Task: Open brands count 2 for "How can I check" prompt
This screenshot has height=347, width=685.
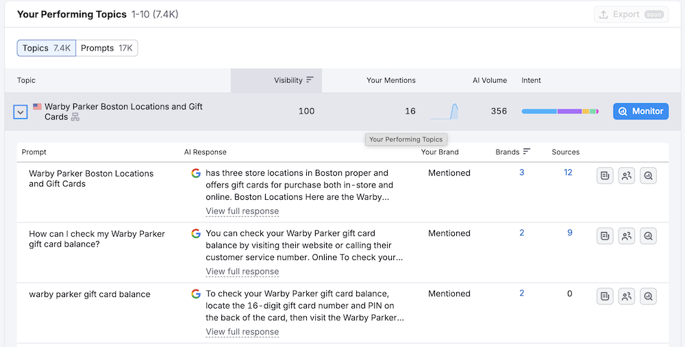Action: coord(521,233)
